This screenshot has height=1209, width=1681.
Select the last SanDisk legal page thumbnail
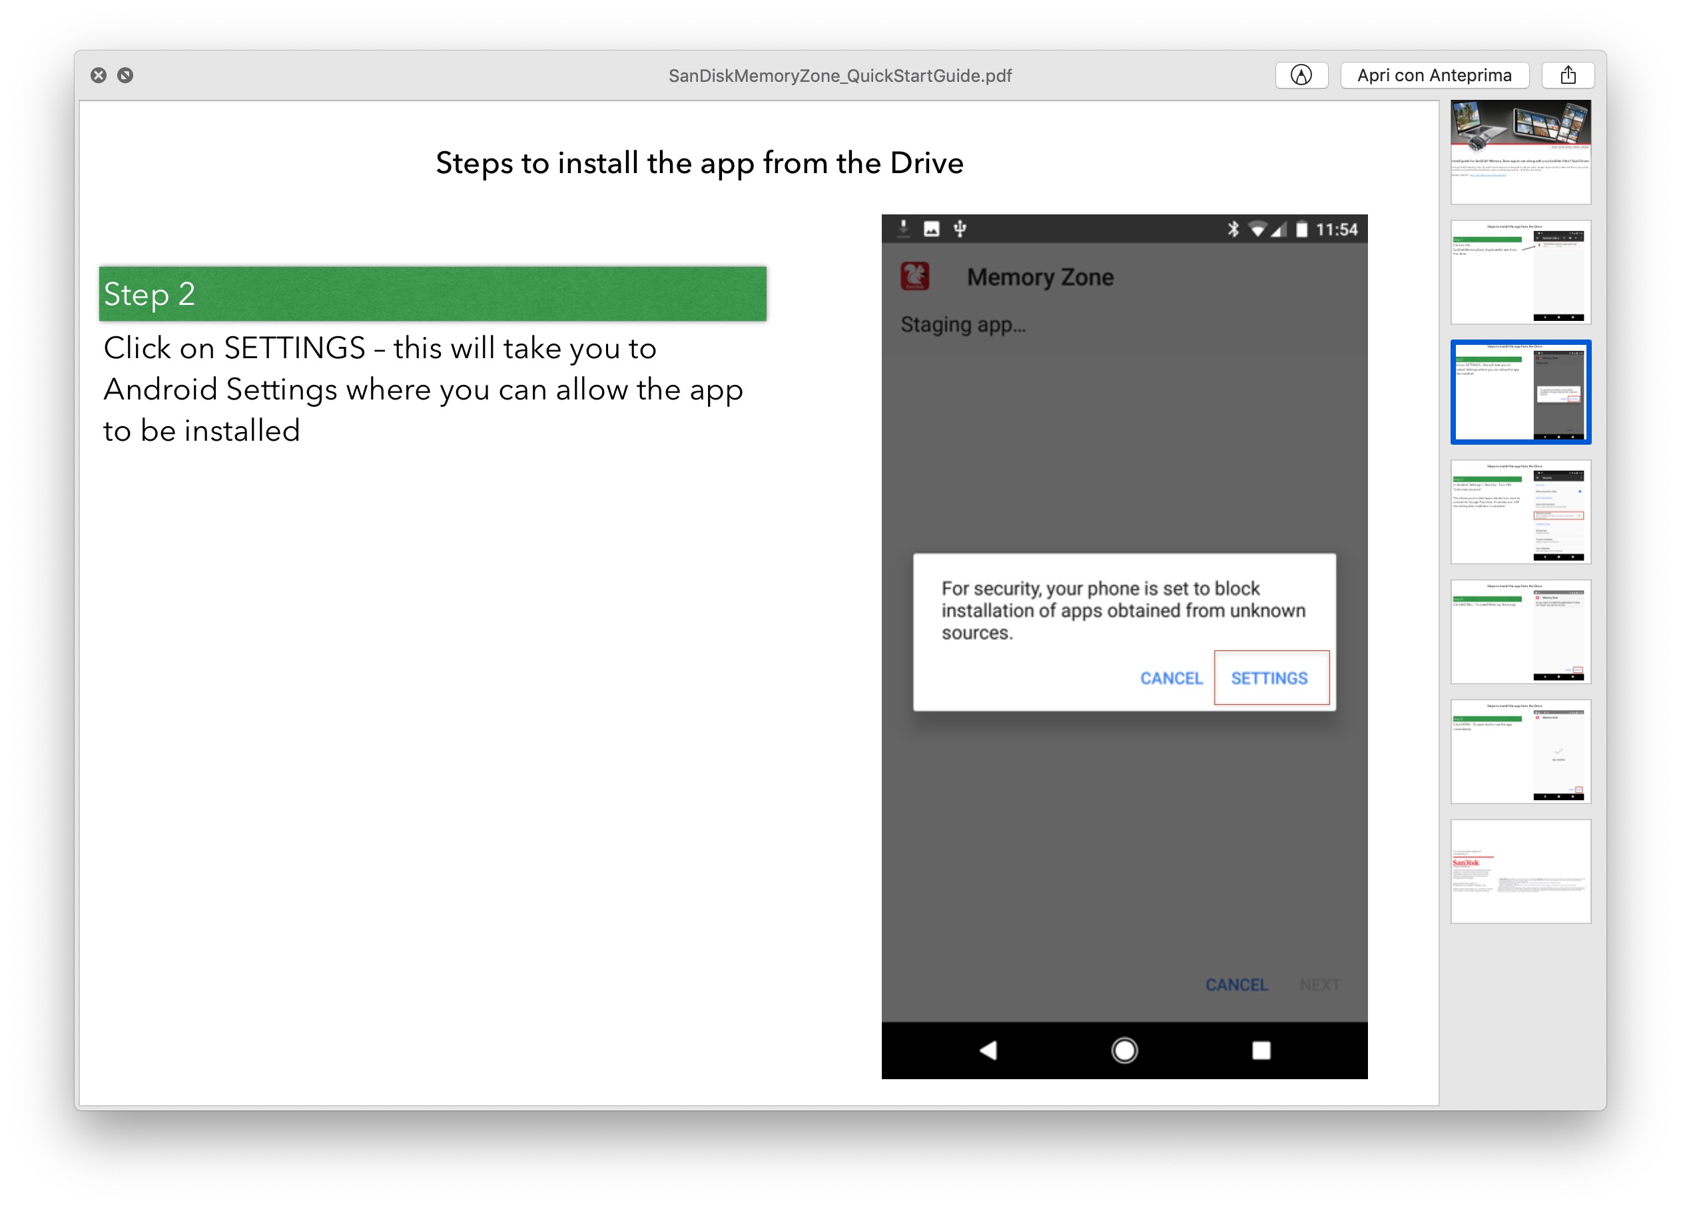pos(1520,871)
